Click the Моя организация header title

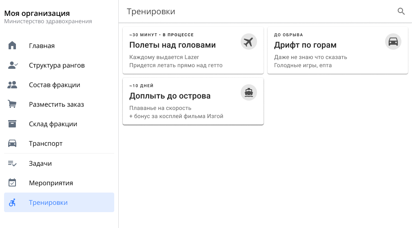[37, 13]
